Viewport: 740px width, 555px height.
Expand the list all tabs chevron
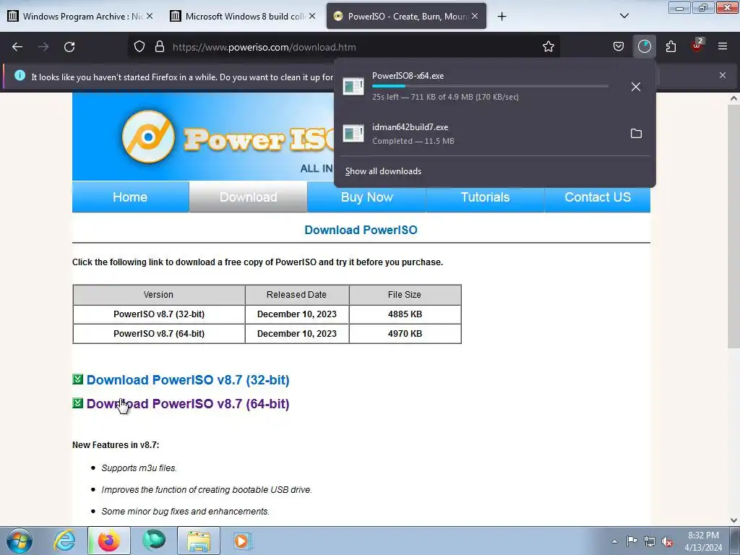click(624, 16)
